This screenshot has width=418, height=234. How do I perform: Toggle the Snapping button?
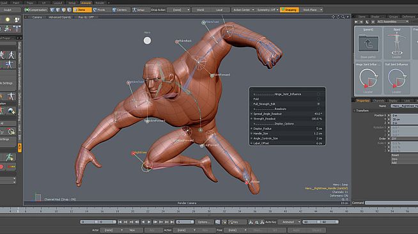[x=290, y=10]
